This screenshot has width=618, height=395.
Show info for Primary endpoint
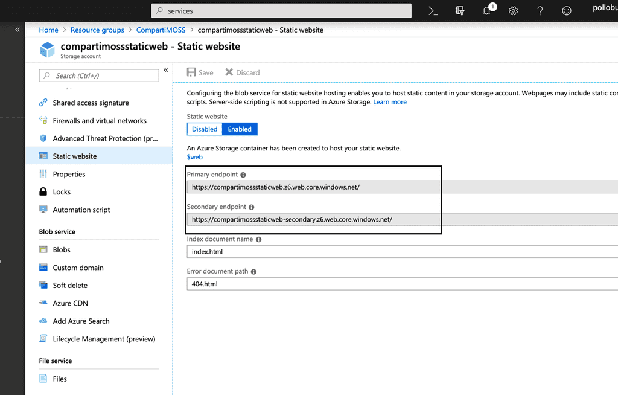click(243, 175)
